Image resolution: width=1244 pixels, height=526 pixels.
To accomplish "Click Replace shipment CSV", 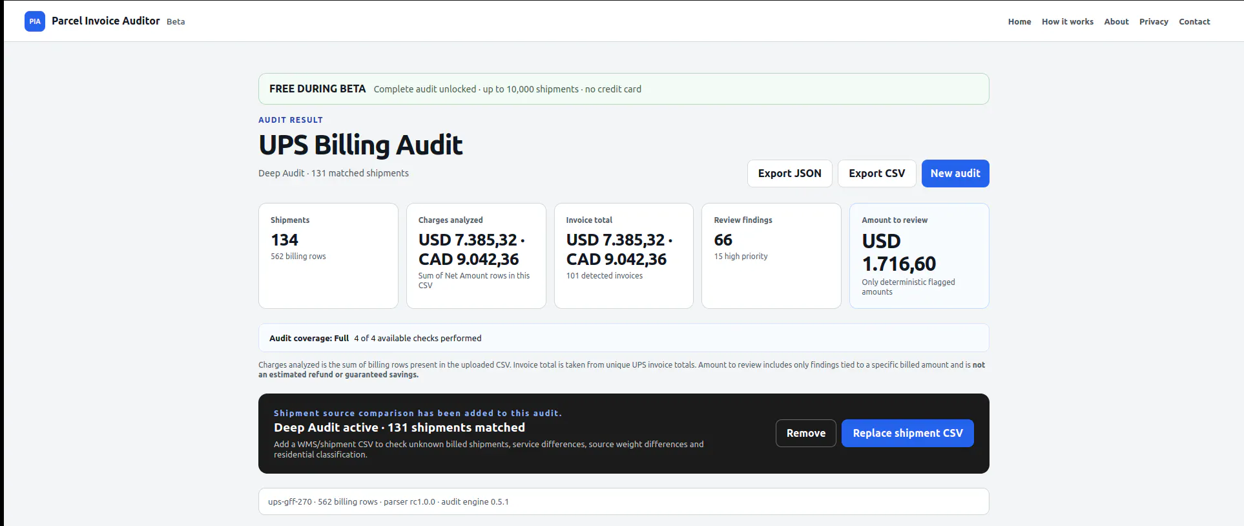I will [907, 433].
